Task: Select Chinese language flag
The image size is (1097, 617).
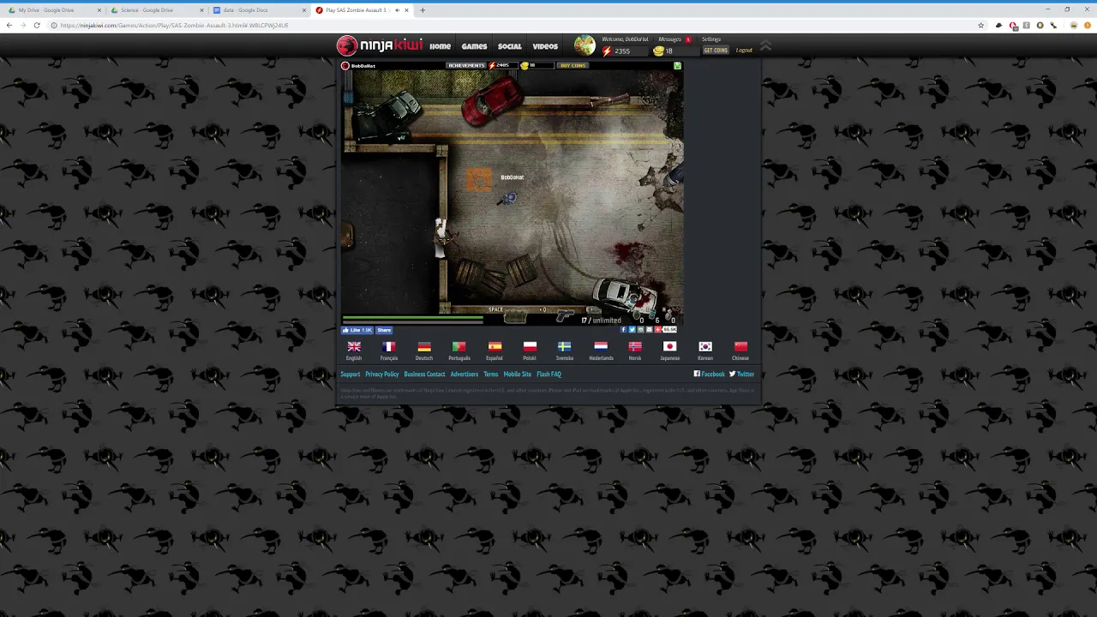Action: pyautogui.click(x=740, y=346)
